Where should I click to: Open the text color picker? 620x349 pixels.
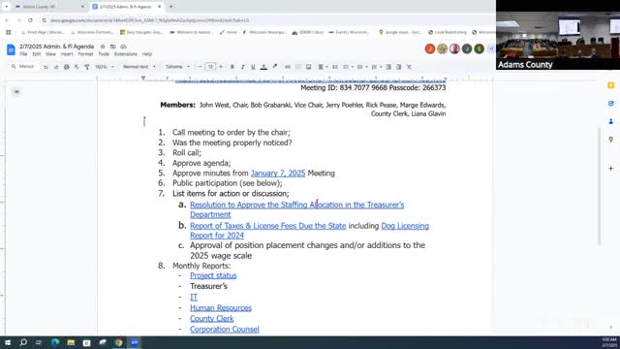tap(263, 67)
